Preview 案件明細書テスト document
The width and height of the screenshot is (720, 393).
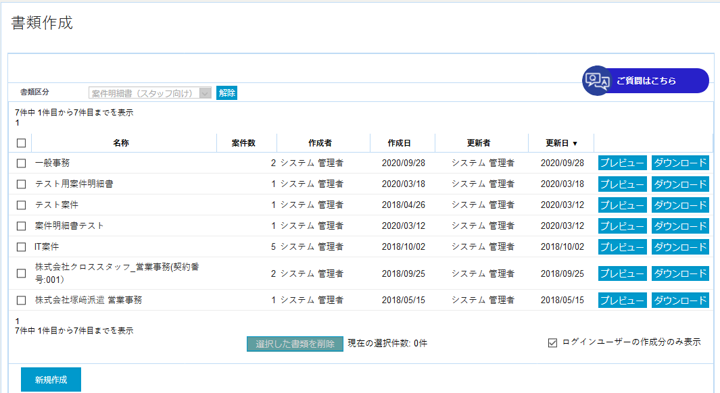click(x=622, y=226)
